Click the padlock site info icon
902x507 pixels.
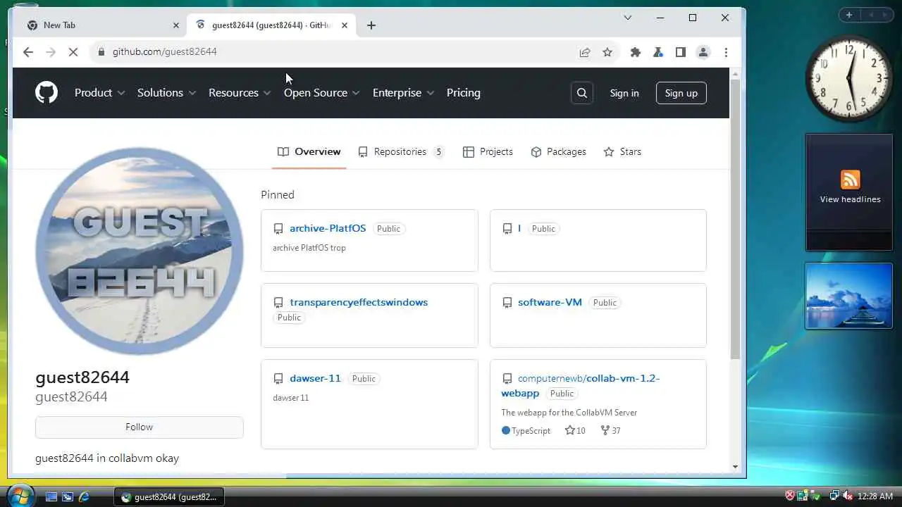pyautogui.click(x=101, y=52)
